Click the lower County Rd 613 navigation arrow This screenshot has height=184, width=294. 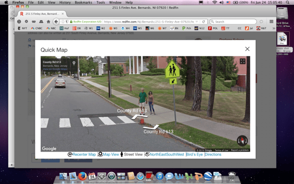point(151,127)
